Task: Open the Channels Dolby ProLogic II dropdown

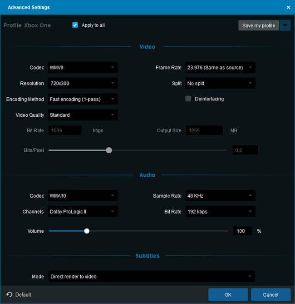Action: [x=83, y=211]
